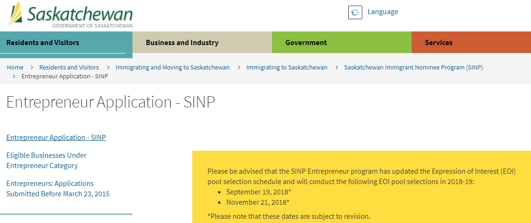Click Immigrating to Saskatchewan breadcrumb
This screenshot has height=223, width=531.
tap(287, 67)
